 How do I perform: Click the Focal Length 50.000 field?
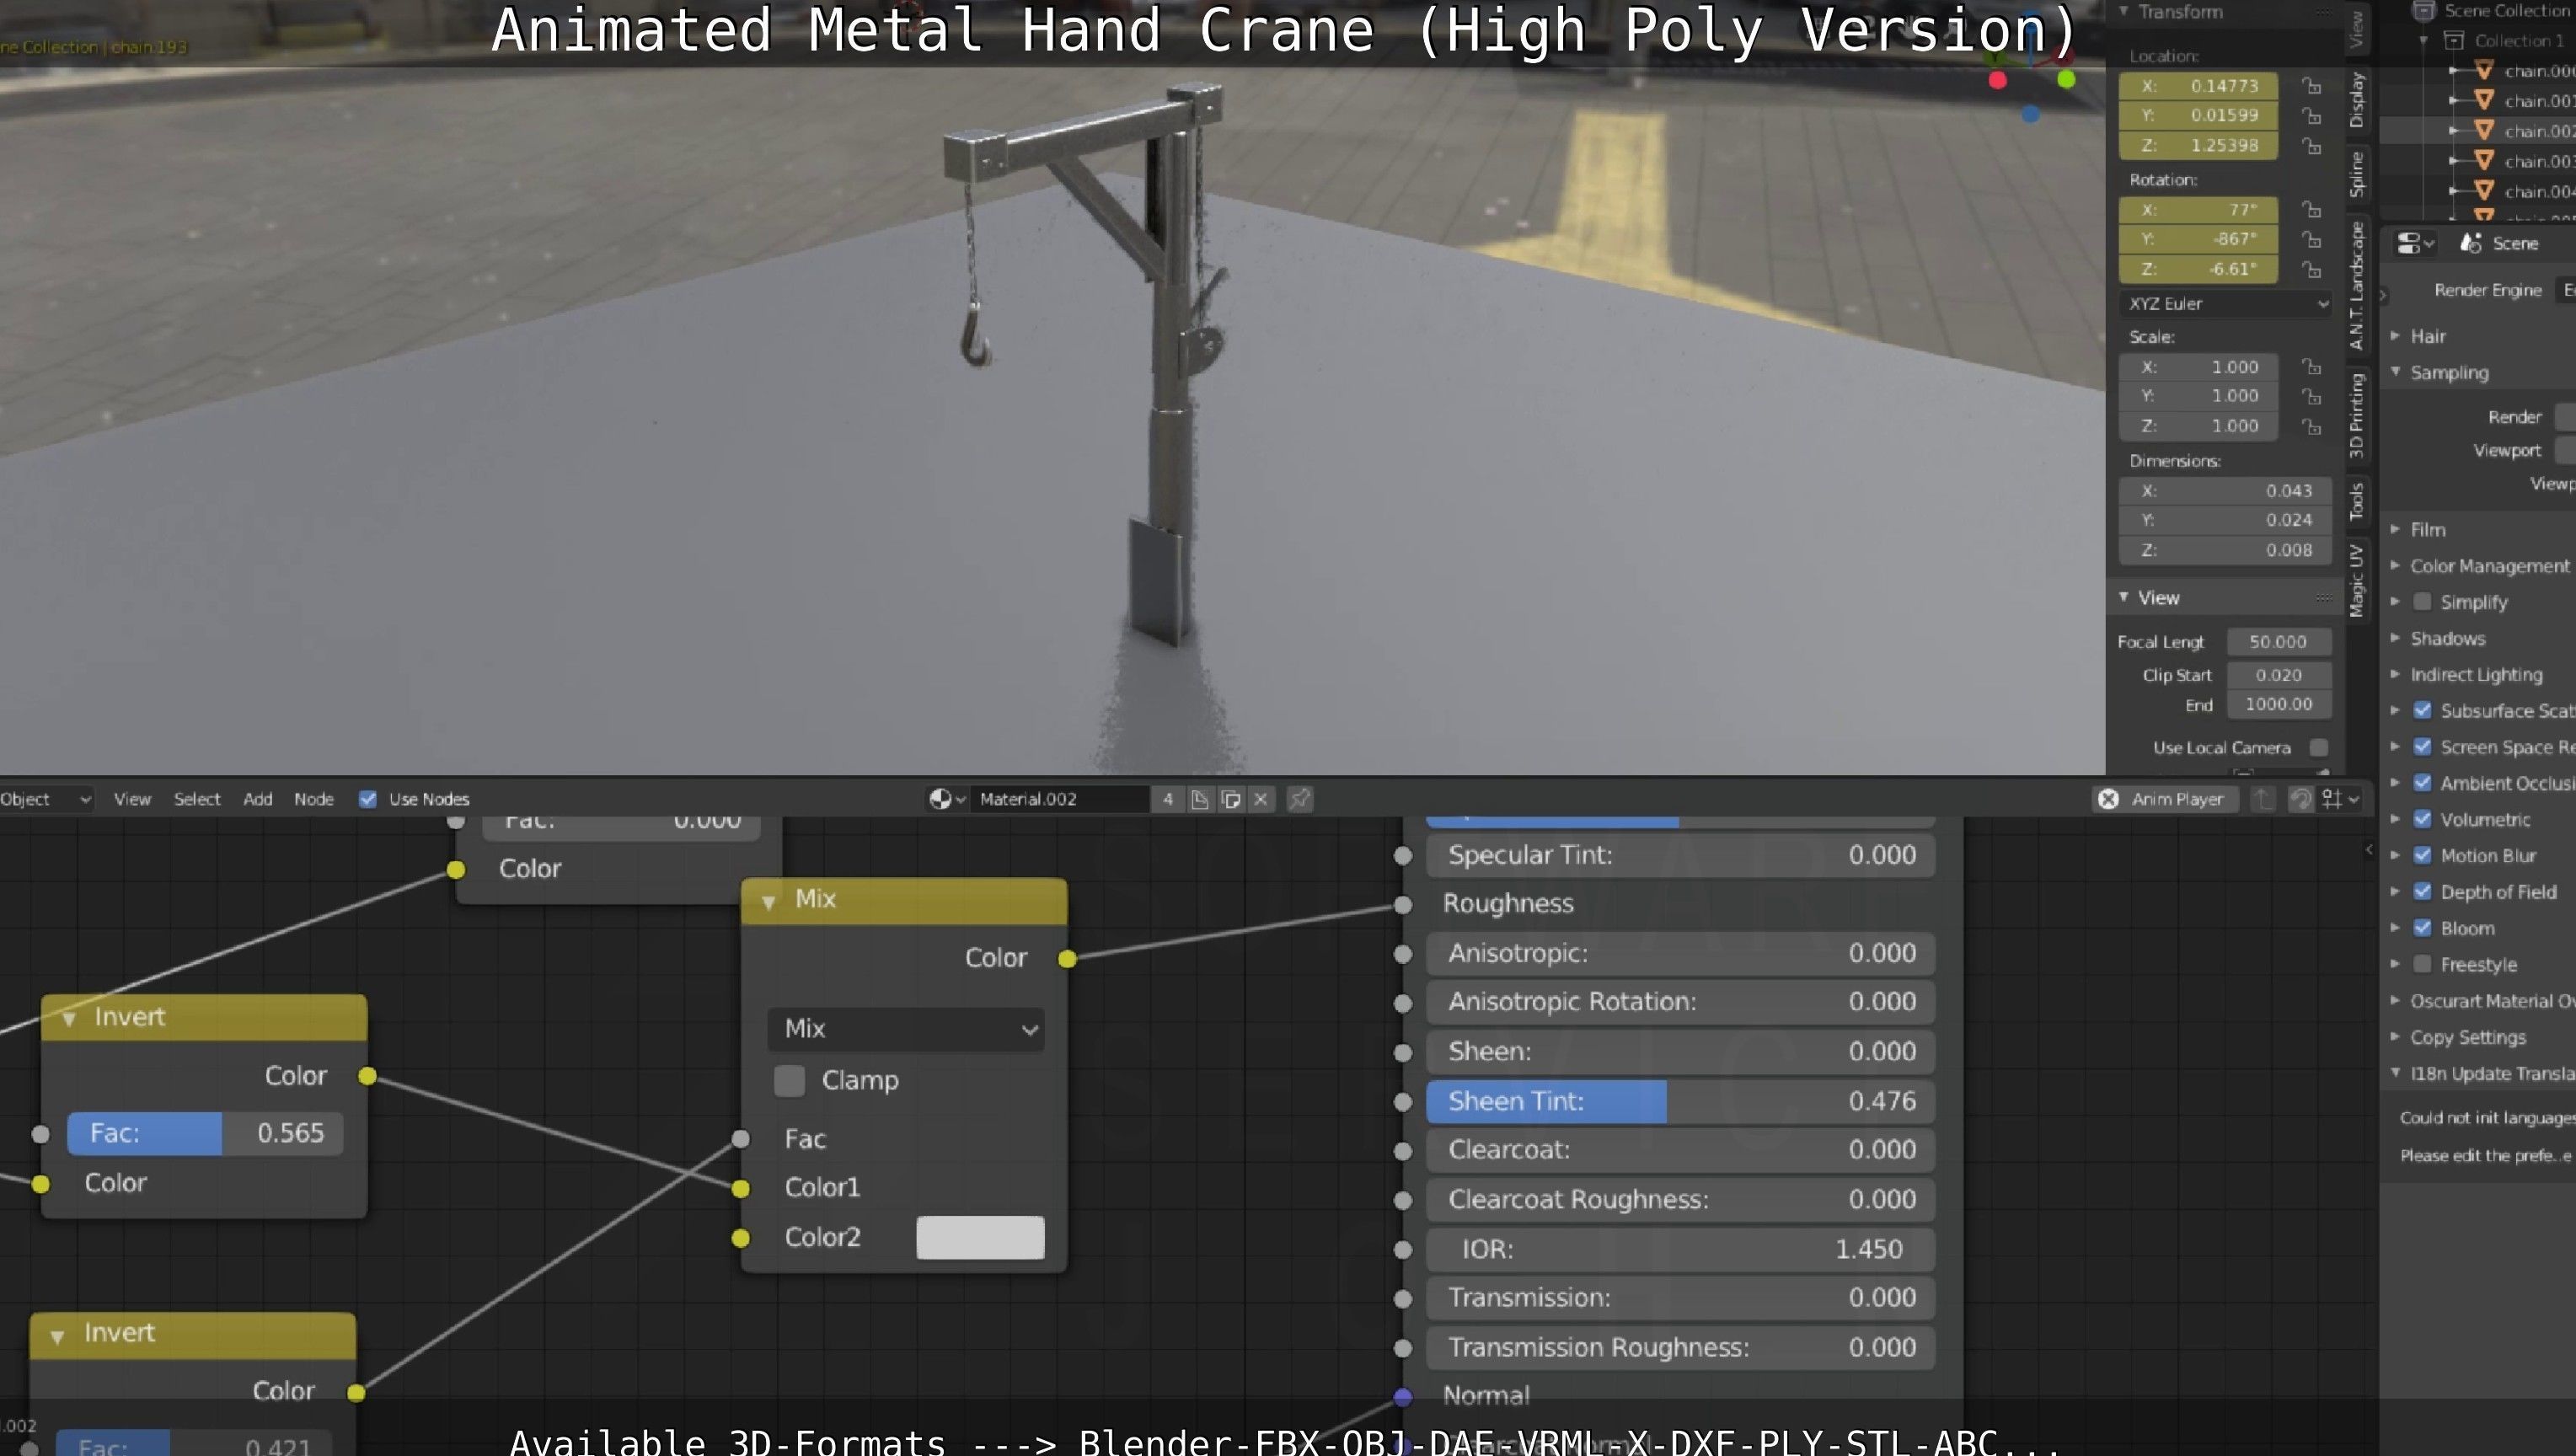click(x=2278, y=641)
